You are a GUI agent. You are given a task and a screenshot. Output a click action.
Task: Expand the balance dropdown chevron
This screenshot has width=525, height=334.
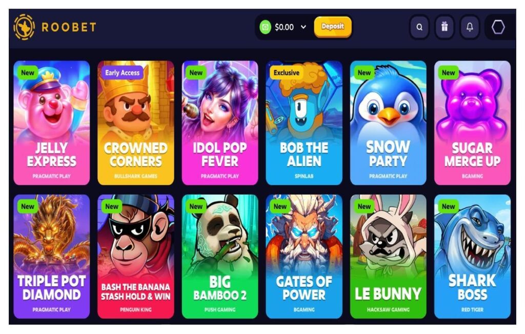(304, 27)
